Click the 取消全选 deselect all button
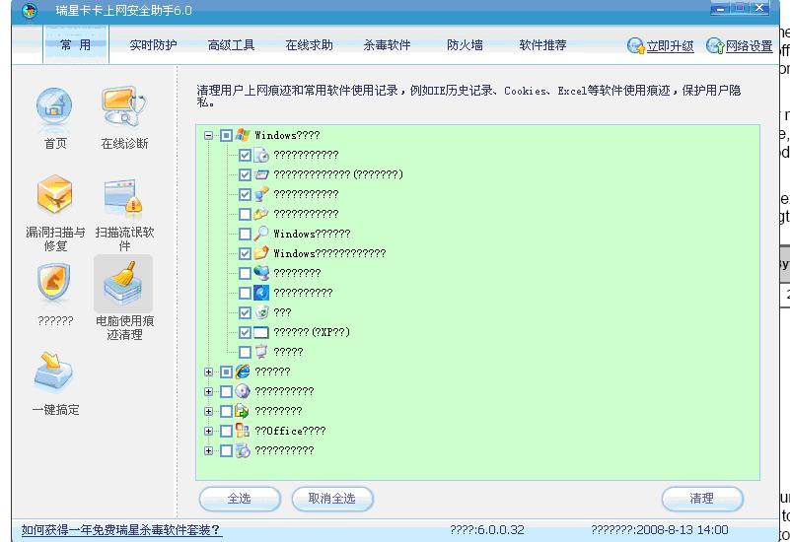The height and width of the screenshot is (542, 790). [x=332, y=499]
